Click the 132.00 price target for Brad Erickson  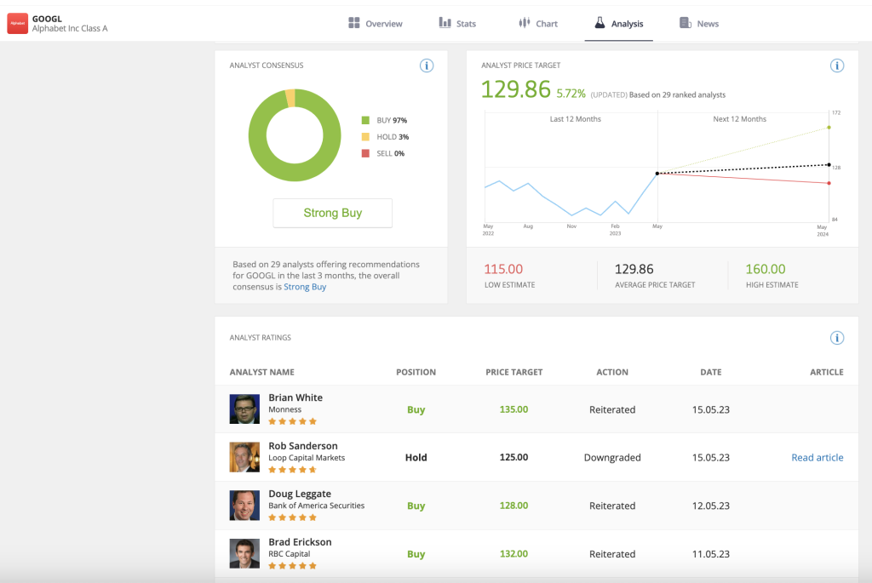[513, 553]
